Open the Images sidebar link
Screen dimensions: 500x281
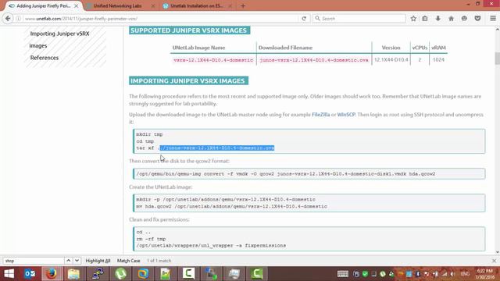38,45
